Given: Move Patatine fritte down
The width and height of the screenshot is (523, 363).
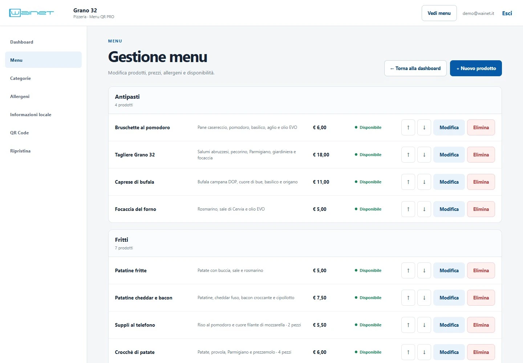Looking at the screenshot, I should click(424, 270).
